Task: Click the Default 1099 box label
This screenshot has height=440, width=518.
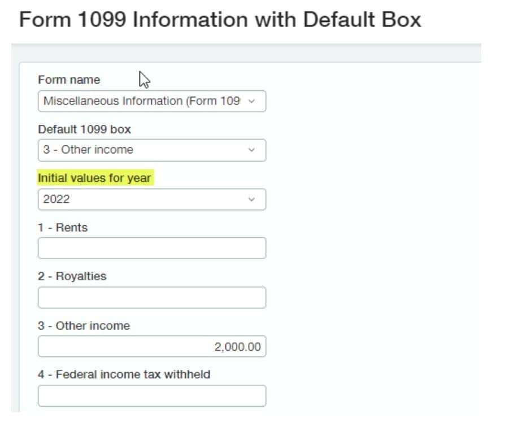Action: coord(84,129)
